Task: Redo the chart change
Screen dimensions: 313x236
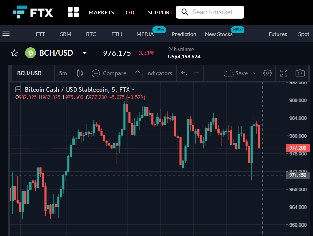Action: (196, 73)
